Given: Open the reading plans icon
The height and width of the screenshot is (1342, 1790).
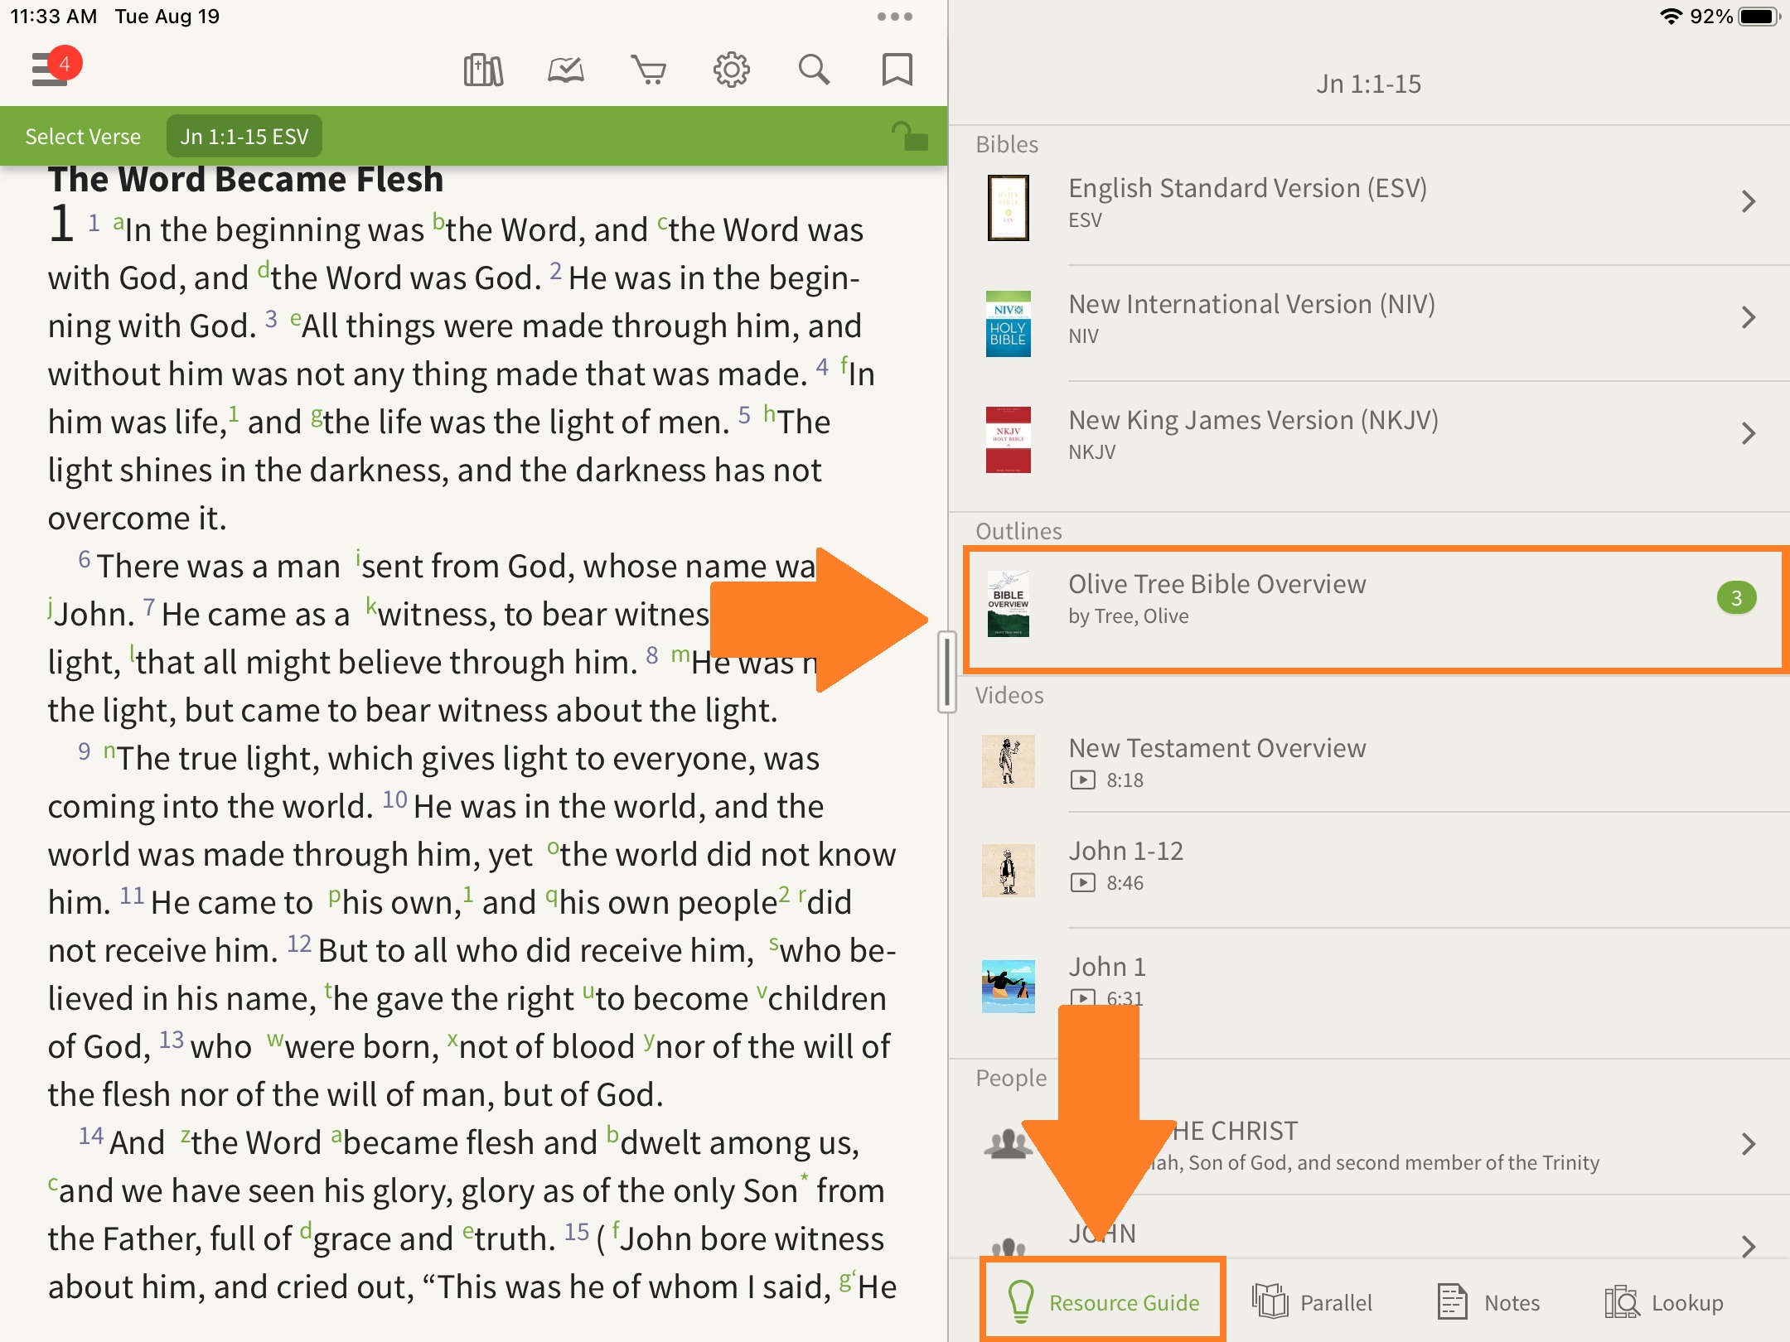Looking at the screenshot, I should [566, 70].
